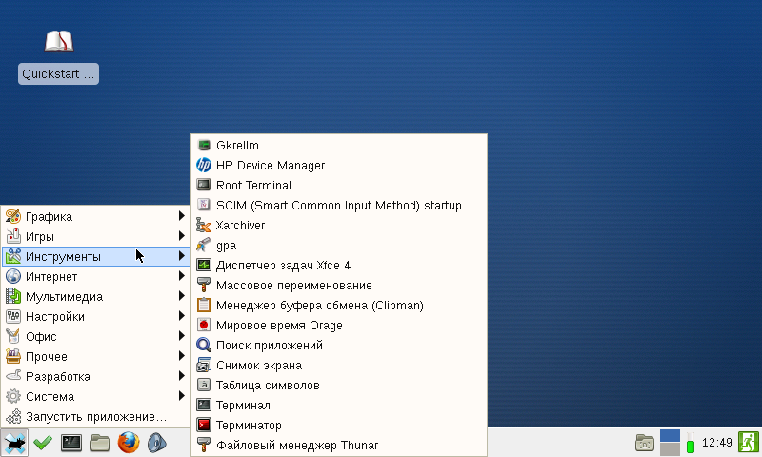The width and height of the screenshot is (762, 457).
Task: Click the green exit logout icon
Action: tap(747, 443)
